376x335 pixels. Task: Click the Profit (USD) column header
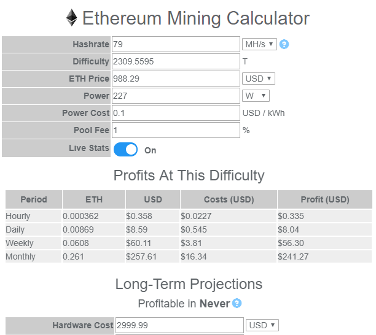tap(324, 199)
